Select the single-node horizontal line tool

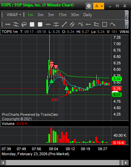point(48,24)
